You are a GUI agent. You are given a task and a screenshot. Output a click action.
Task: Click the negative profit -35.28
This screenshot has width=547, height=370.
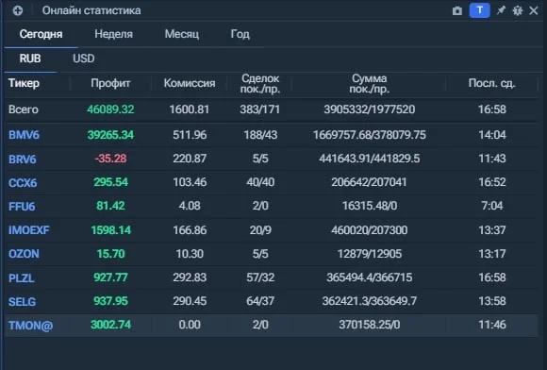pos(110,159)
